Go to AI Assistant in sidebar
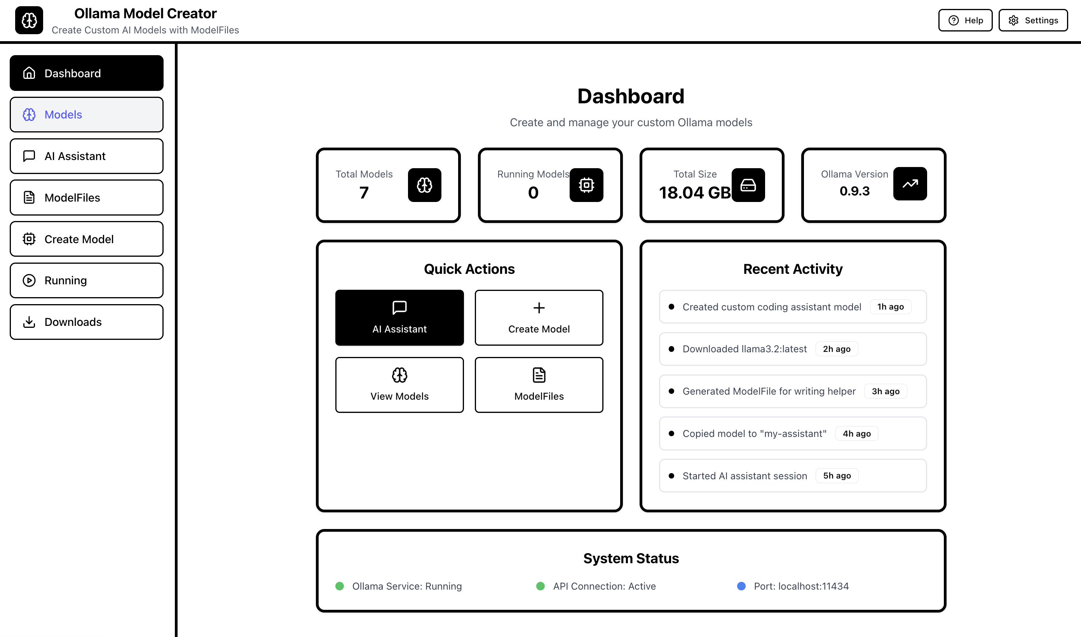 [x=86, y=156]
